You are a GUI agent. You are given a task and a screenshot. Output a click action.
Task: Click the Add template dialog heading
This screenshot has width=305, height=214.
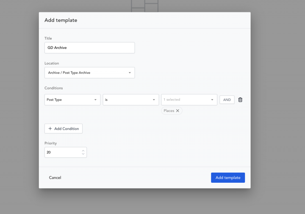(61, 20)
